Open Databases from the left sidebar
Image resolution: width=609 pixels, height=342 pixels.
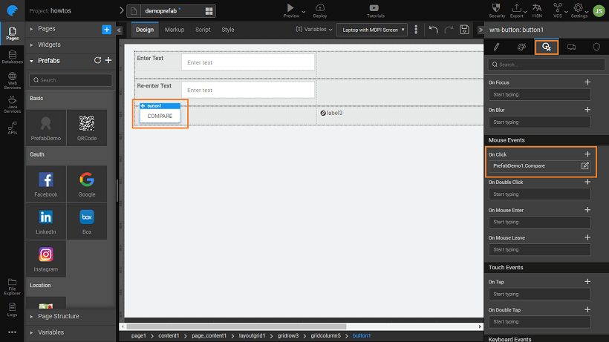point(12,57)
